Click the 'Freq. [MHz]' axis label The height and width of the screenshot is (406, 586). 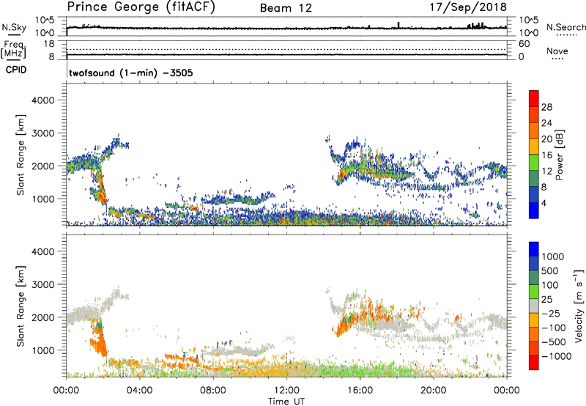[x=14, y=49]
